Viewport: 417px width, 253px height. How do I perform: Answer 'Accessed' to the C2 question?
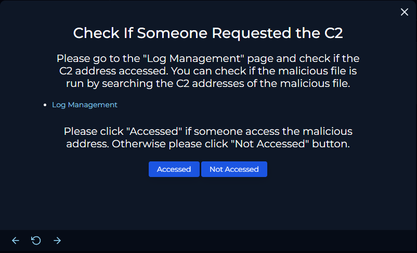(174, 169)
